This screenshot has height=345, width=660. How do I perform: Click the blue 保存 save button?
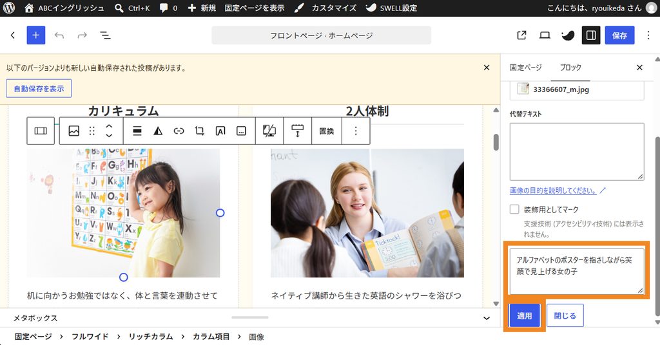click(x=619, y=35)
